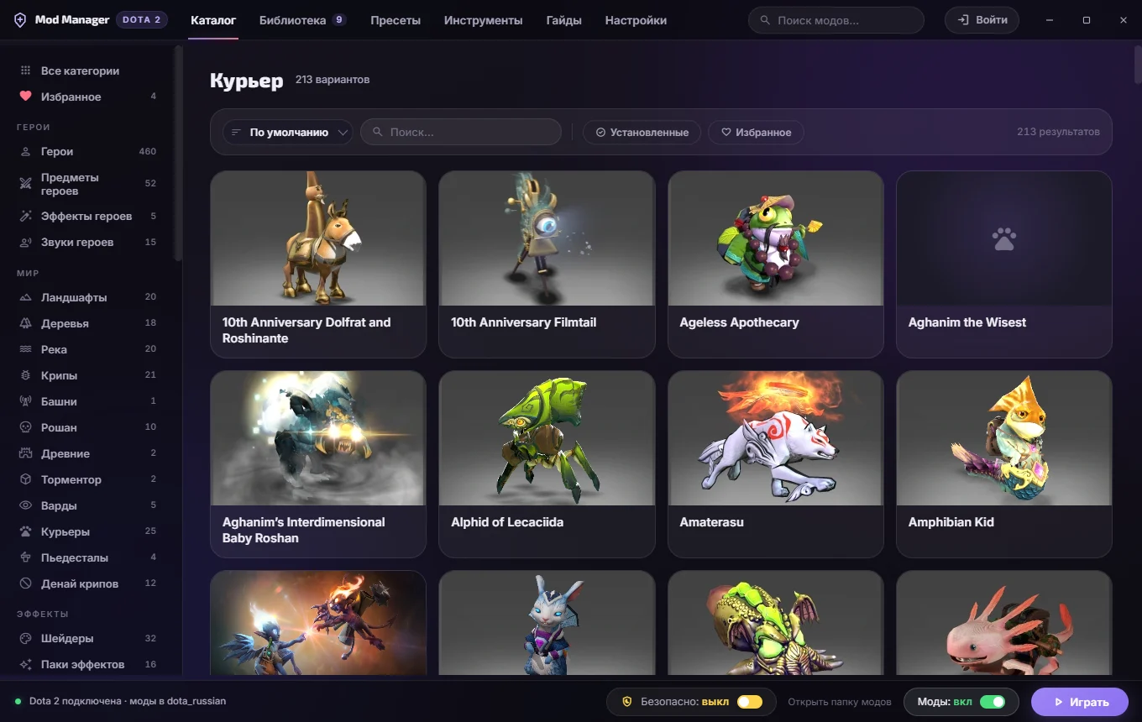
Task: Open the Ageless Apothecary courier card
Action: [x=776, y=264]
